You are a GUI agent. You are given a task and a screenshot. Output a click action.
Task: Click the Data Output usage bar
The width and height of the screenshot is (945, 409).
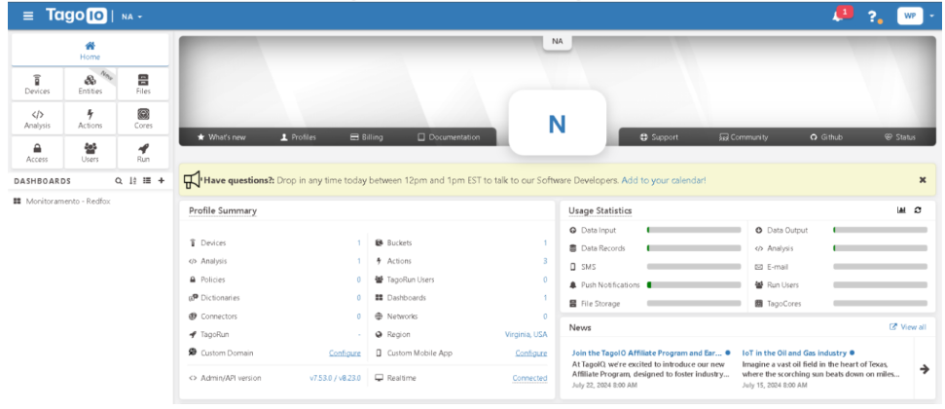[880, 230]
